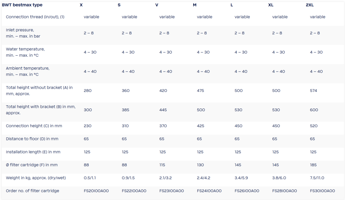Select the Installation length (E) label
345x200 pixels.
pyautogui.click(x=33, y=152)
